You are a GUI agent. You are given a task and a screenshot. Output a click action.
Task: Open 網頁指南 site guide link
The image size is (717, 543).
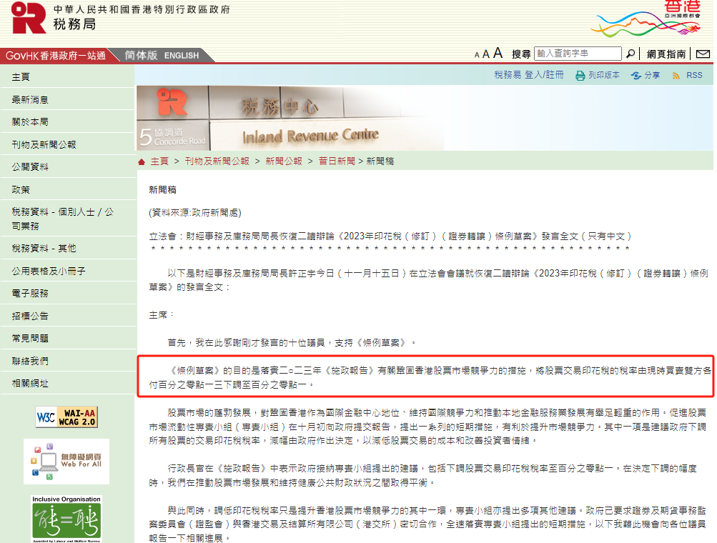(x=666, y=53)
